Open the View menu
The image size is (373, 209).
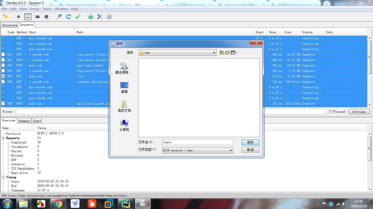point(23,9)
